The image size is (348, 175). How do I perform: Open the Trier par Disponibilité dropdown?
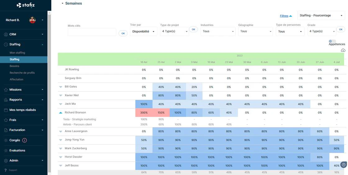coord(143,31)
